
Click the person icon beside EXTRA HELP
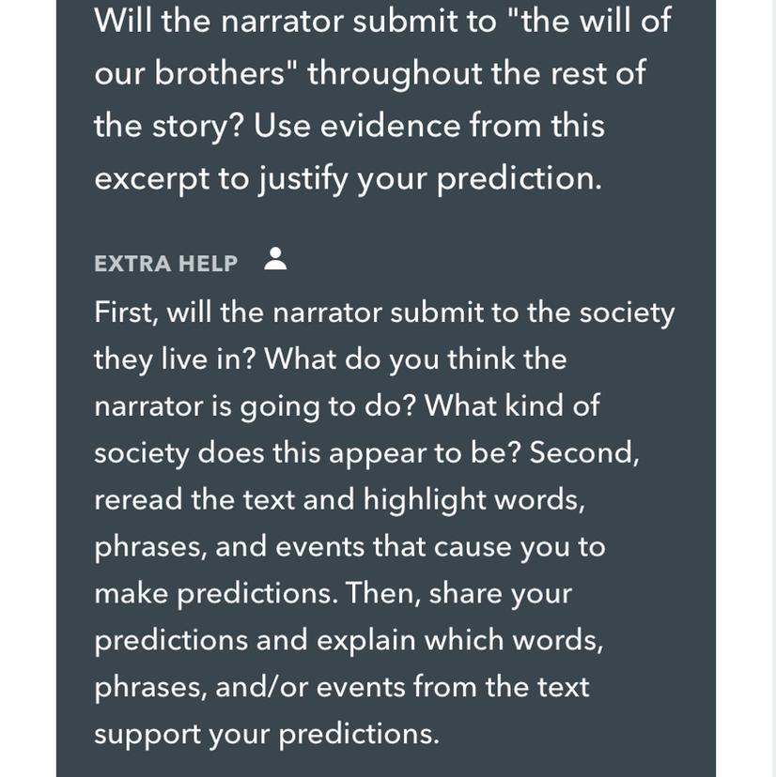pyautogui.click(x=275, y=259)
